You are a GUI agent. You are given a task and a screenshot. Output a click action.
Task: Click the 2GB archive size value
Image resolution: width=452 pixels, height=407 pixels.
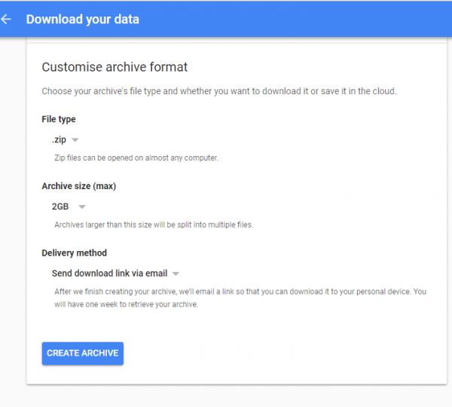coord(60,207)
